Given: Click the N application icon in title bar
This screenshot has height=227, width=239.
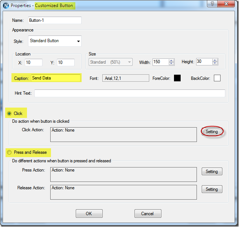Looking at the screenshot, I should click(x=6, y=6).
